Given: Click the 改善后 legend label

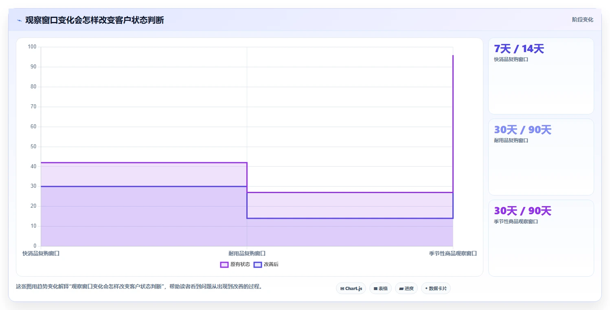Looking at the screenshot, I should (x=271, y=264).
